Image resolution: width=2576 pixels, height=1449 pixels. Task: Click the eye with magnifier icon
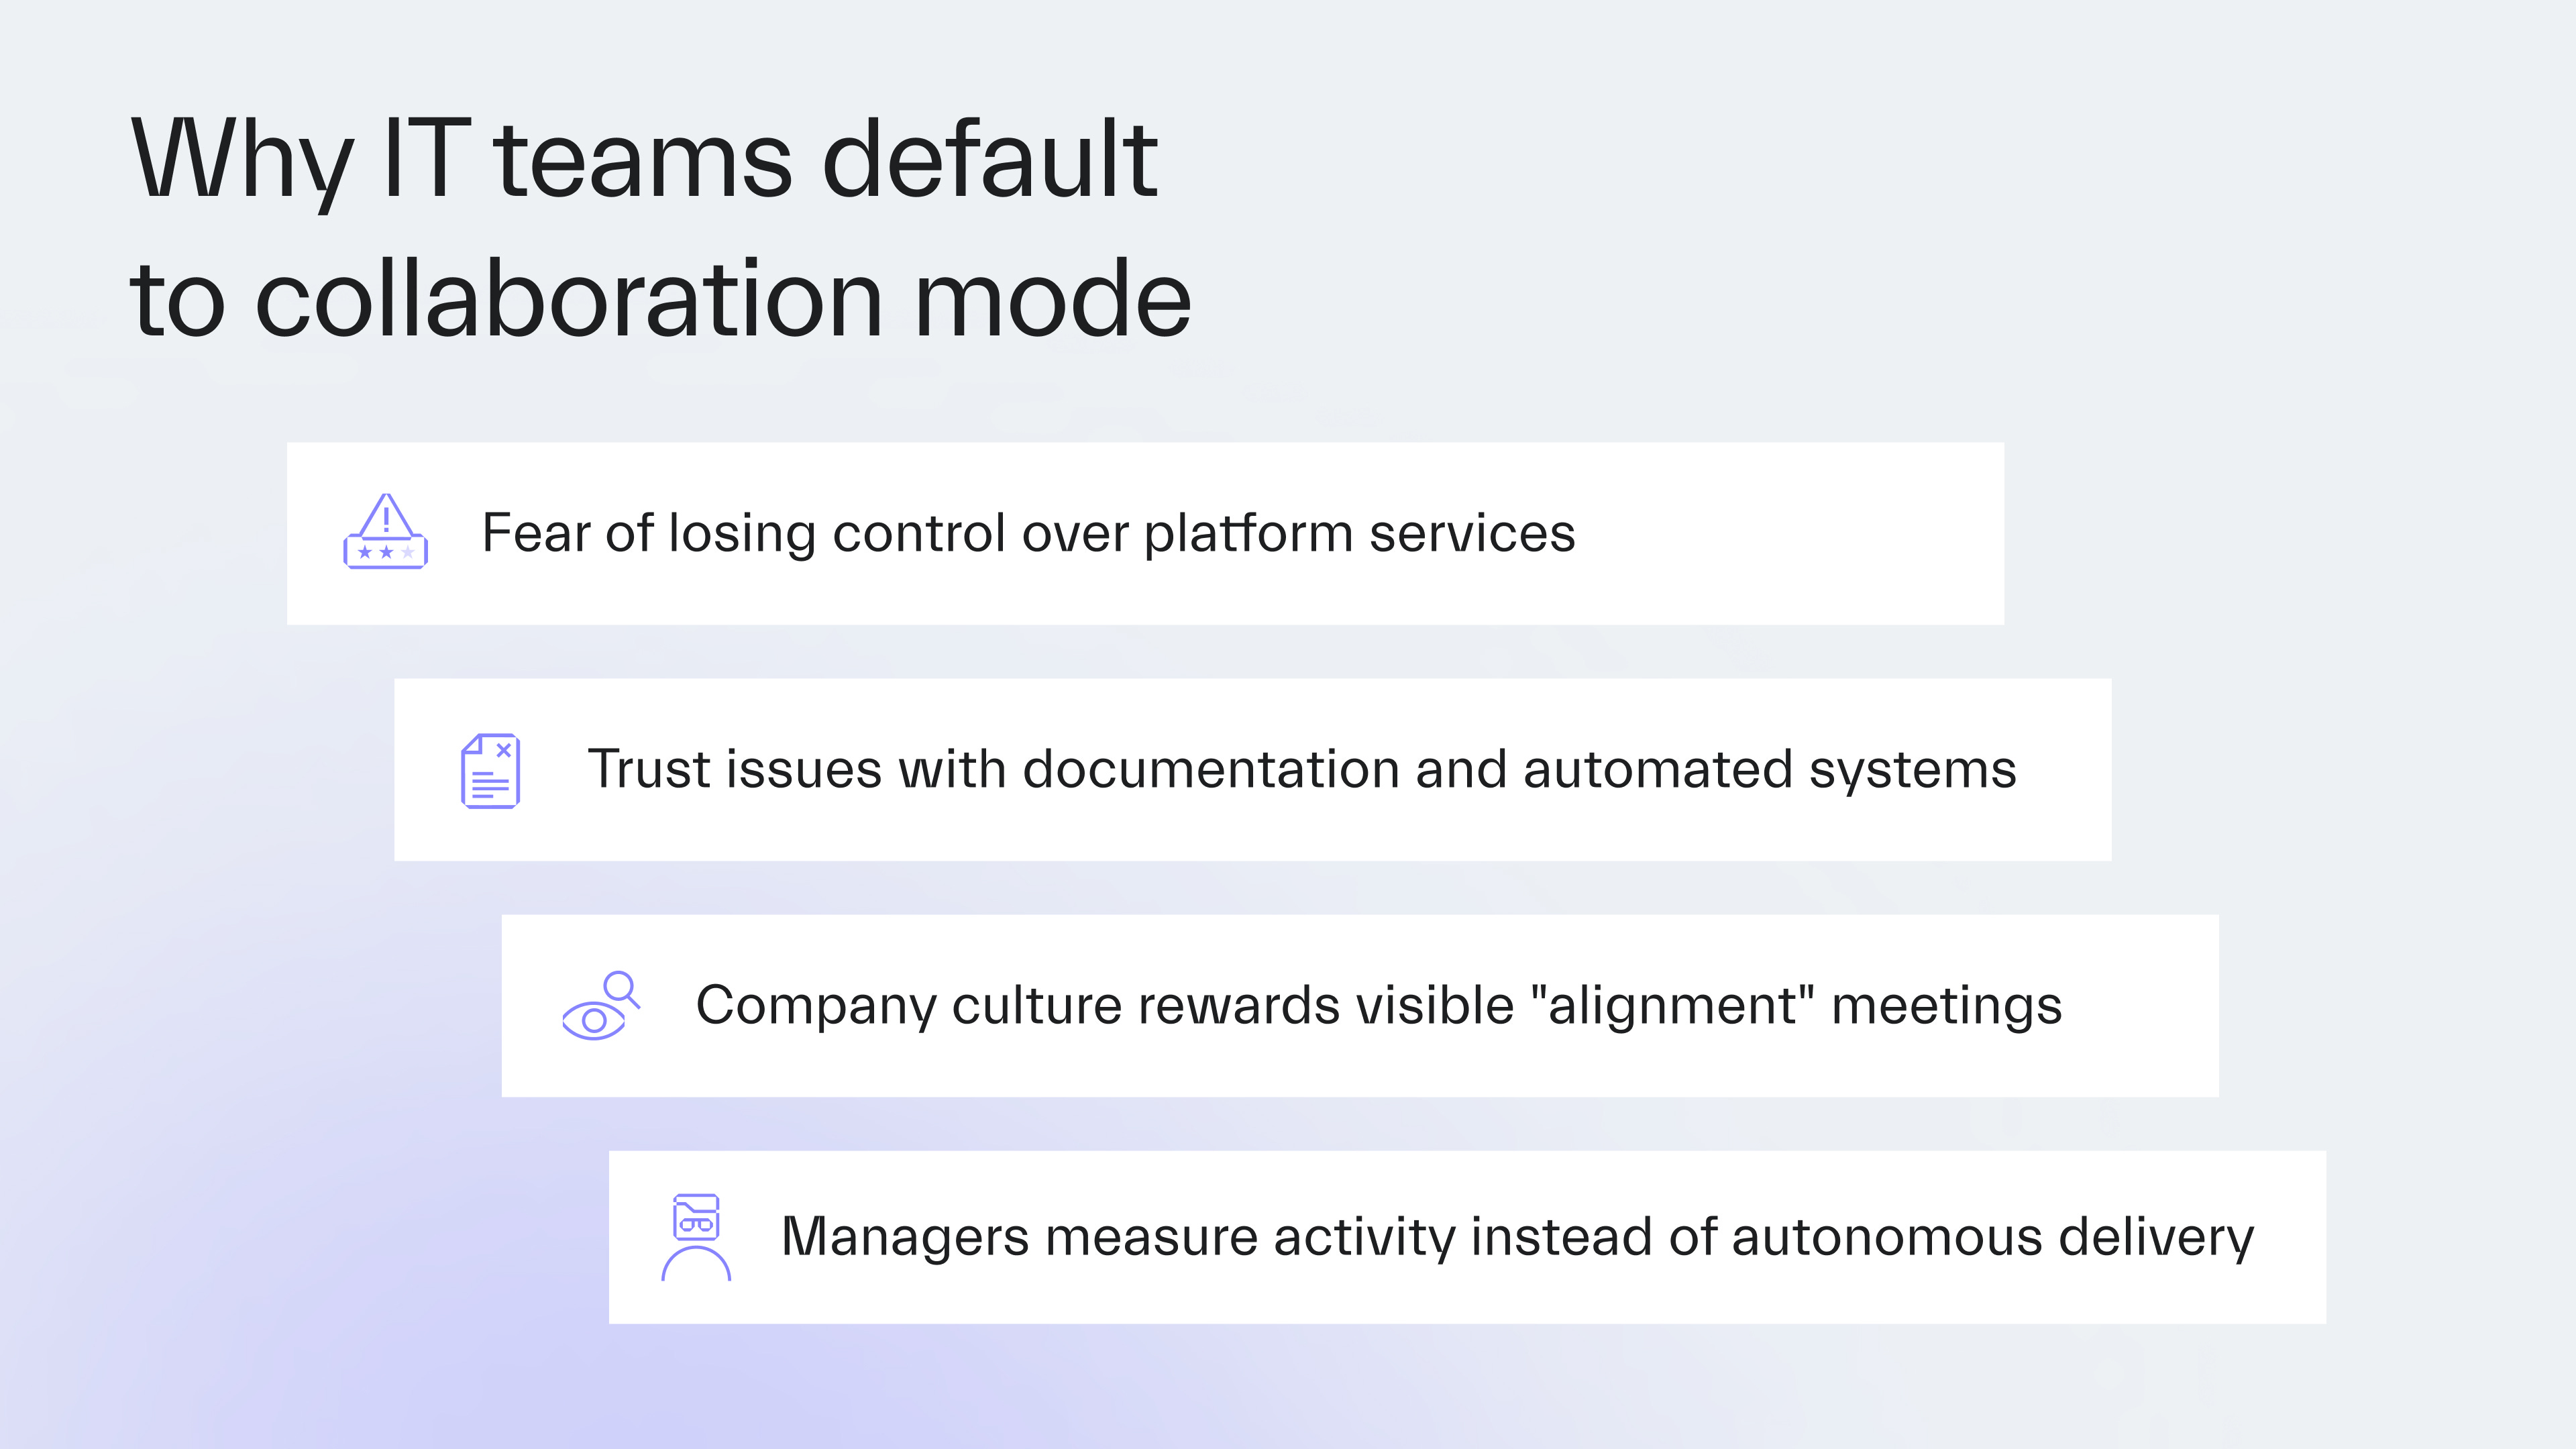[x=600, y=1006]
